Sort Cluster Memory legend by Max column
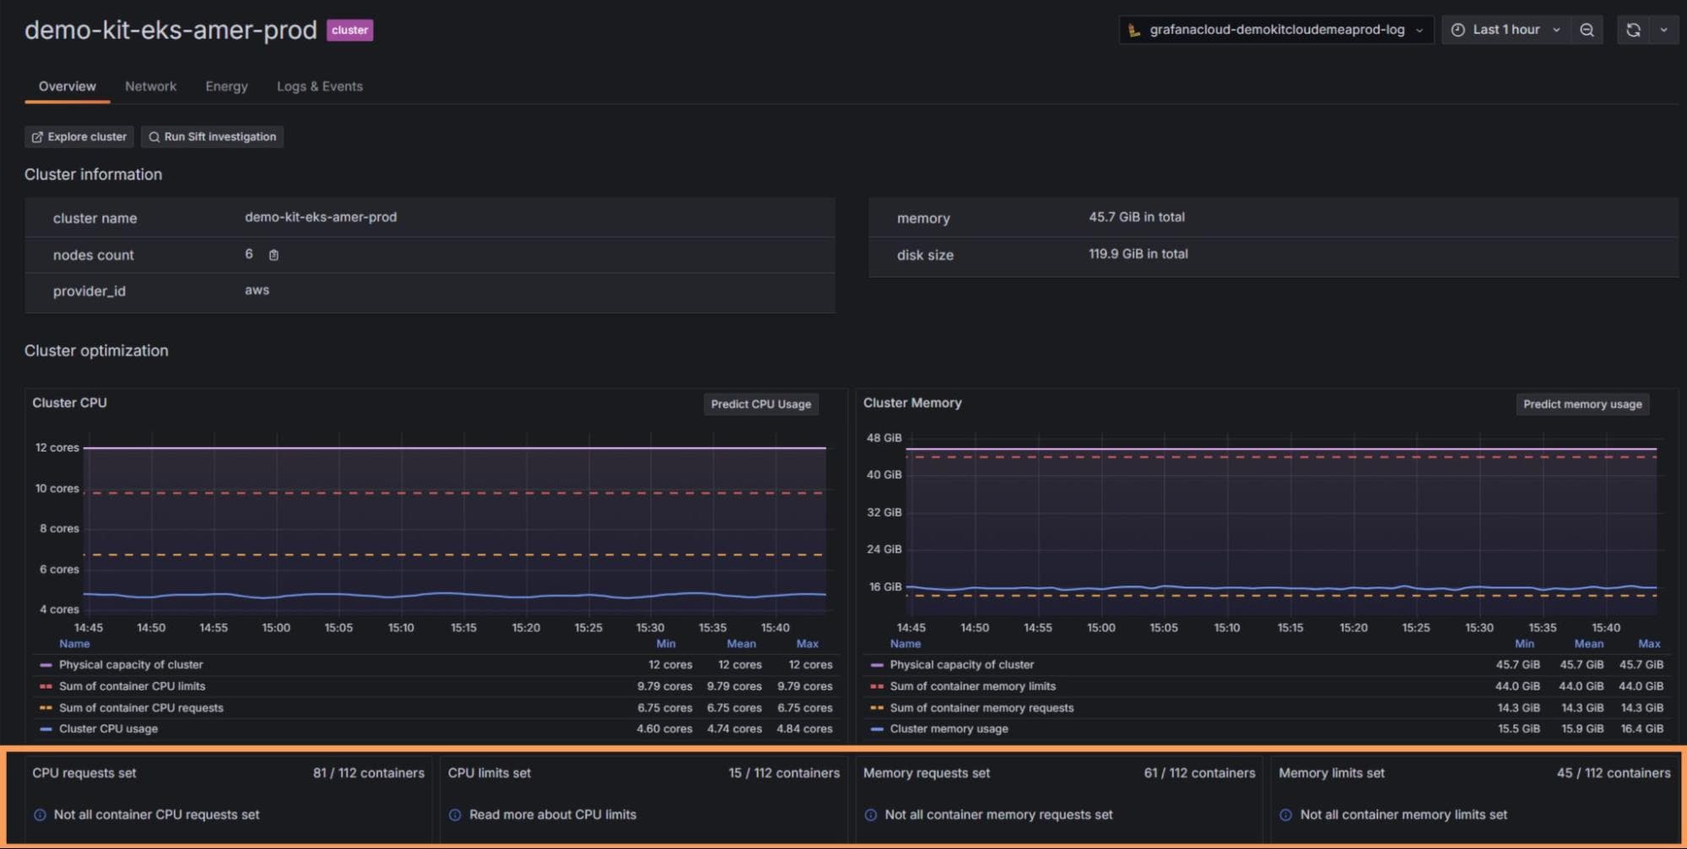The image size is (1687, 849). tap(1648, 644)
